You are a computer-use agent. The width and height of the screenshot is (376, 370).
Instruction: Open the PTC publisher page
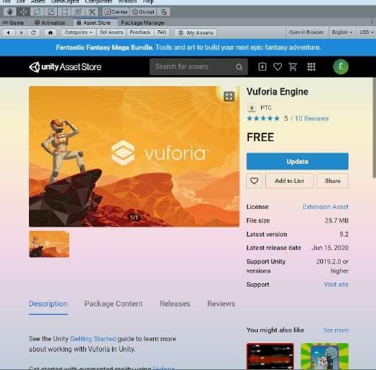[x=266, y=107]
